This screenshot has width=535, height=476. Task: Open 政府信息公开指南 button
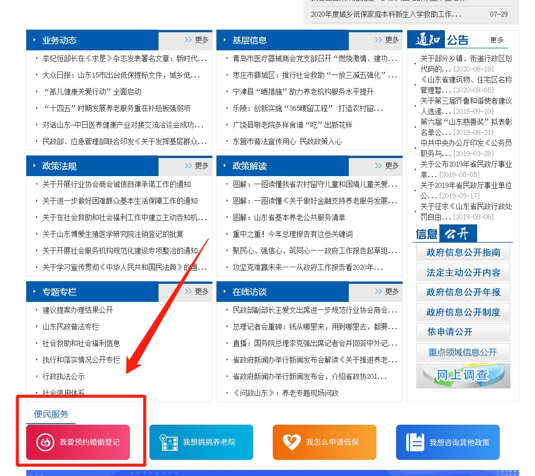tap(463, 253)
